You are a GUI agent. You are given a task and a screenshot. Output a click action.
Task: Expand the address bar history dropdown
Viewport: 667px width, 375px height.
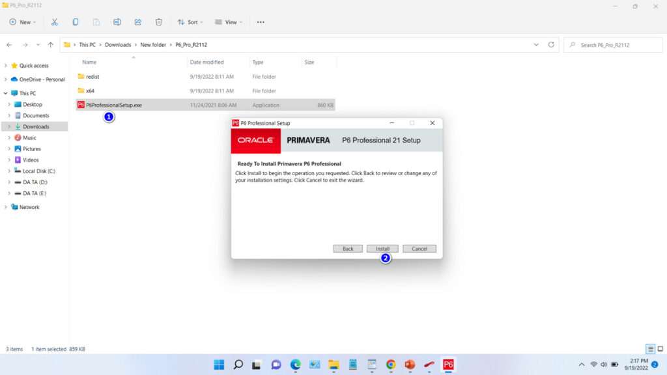pos(536,45)
